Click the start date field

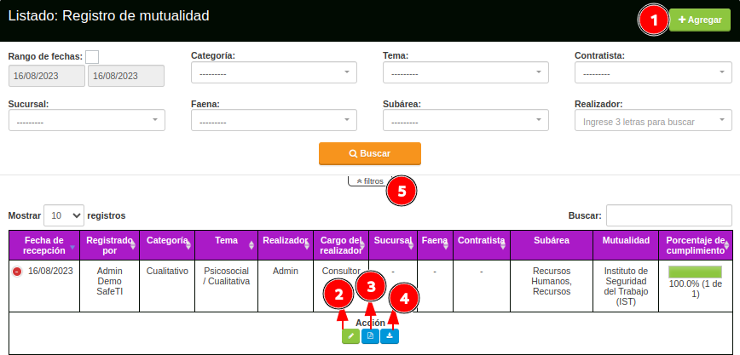coord(47,76)
